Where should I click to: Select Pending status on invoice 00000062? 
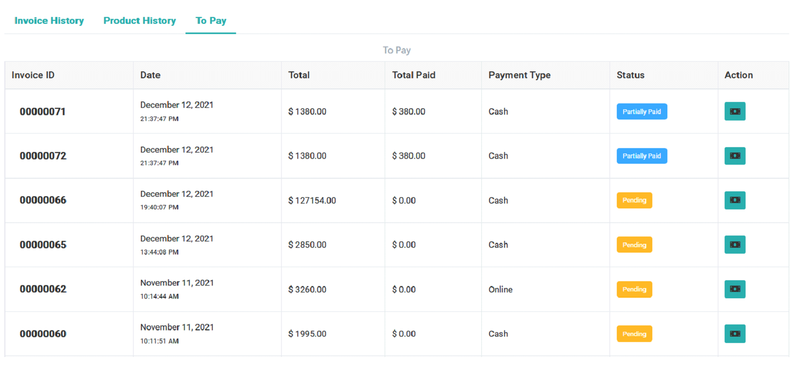point(634,290)
